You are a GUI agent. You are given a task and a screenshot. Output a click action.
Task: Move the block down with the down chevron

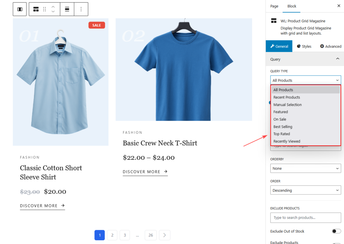(x=54, y=11)
